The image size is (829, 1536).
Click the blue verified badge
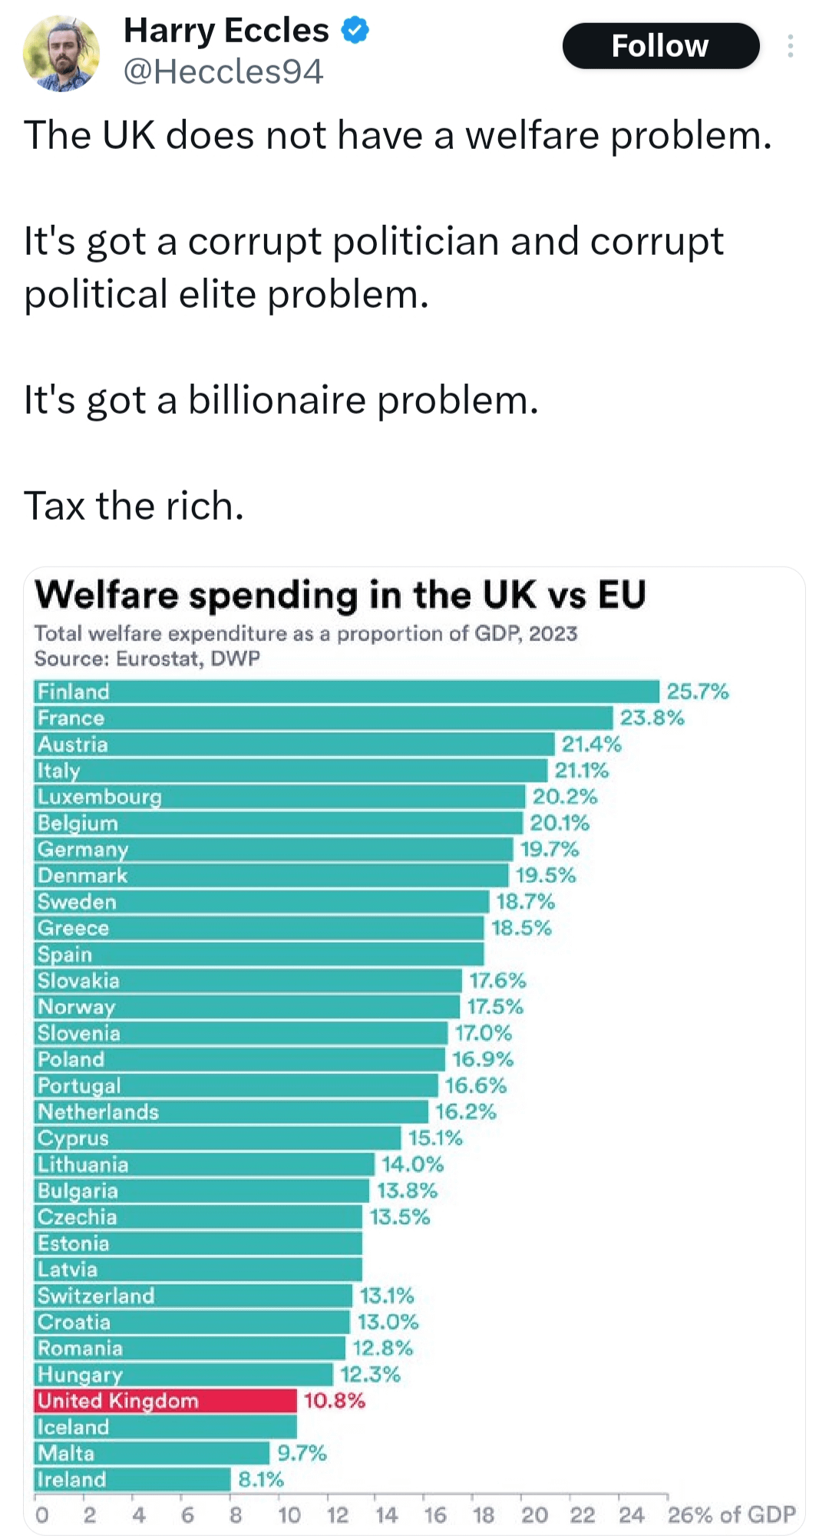pos(355,31)
